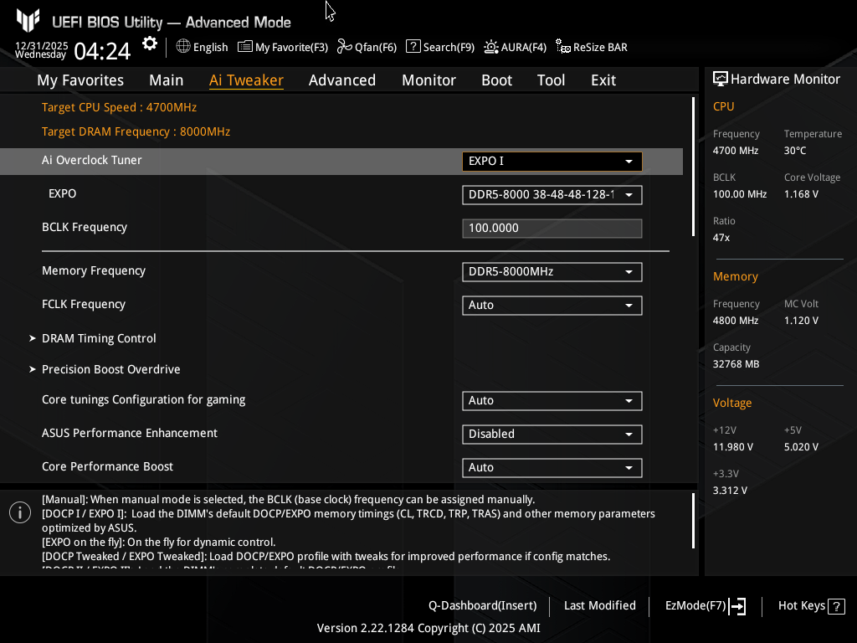Click Last Modified button
Screen dimensions: 857x643
click(599, 605)
